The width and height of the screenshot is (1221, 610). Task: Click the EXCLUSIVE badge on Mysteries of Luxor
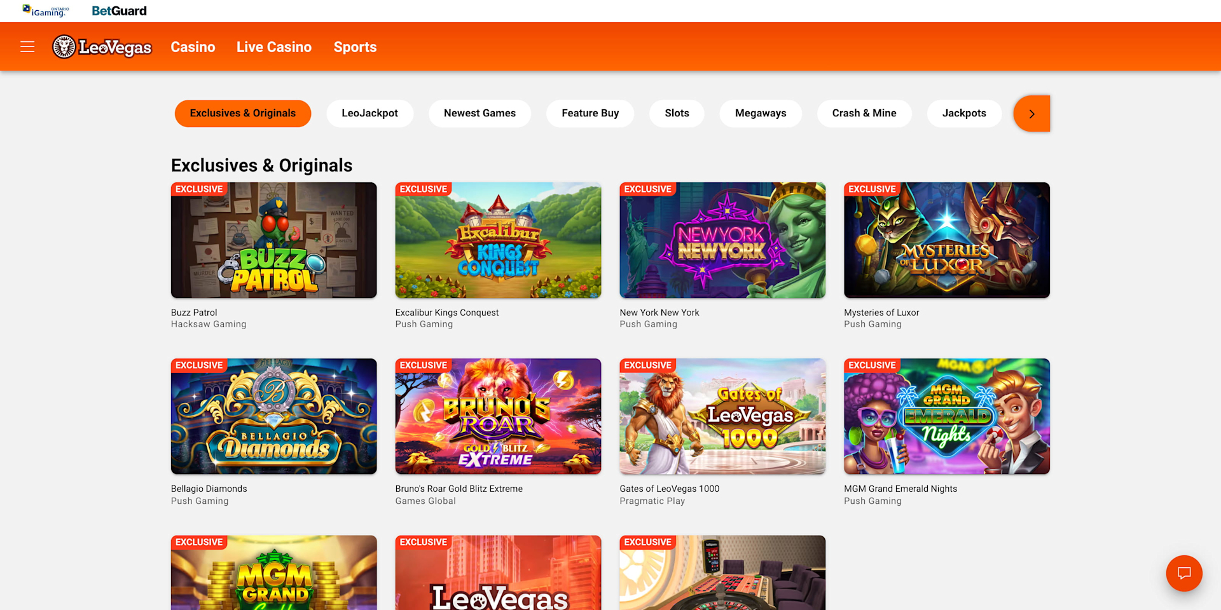click(x=872, y=189)
